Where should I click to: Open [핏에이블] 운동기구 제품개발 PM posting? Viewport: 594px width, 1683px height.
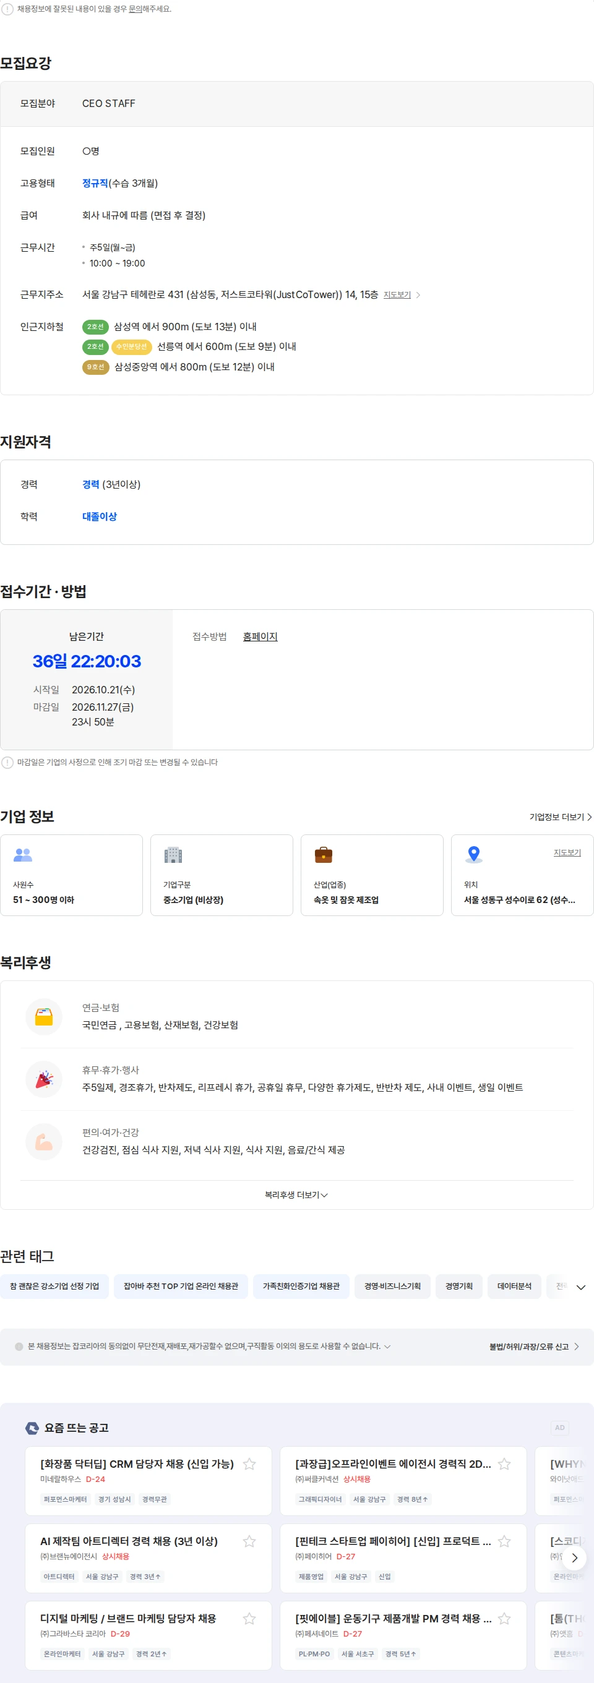pos(393,1618)
